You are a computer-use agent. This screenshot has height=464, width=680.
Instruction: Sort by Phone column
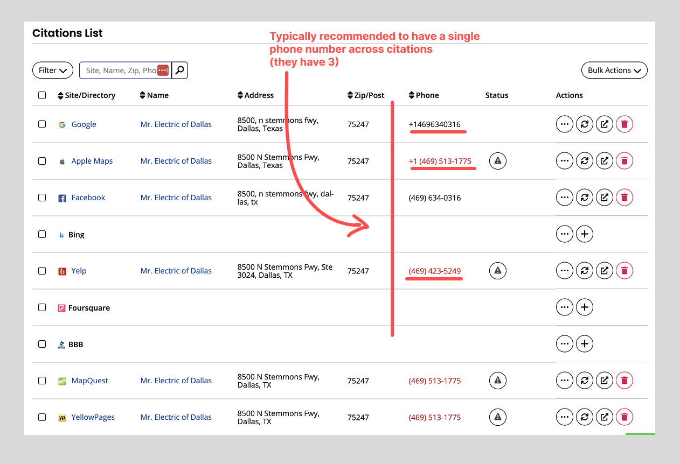424,95
